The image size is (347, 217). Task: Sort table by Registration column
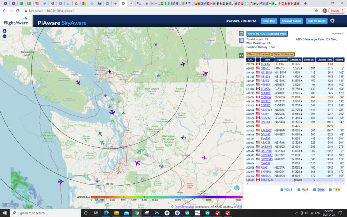(282, 60)
